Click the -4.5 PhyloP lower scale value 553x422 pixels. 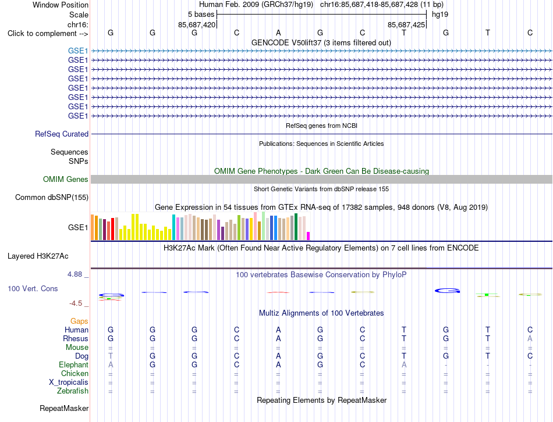point(76,303)
